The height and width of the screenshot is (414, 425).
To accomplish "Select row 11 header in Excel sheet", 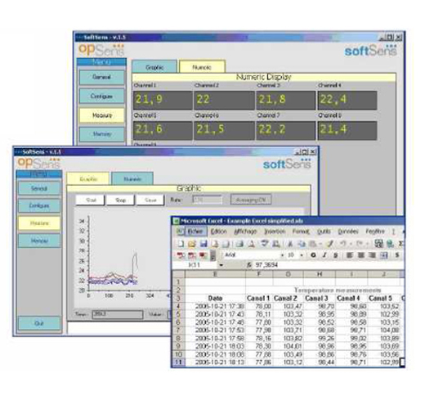I will [x=179, y=362].
